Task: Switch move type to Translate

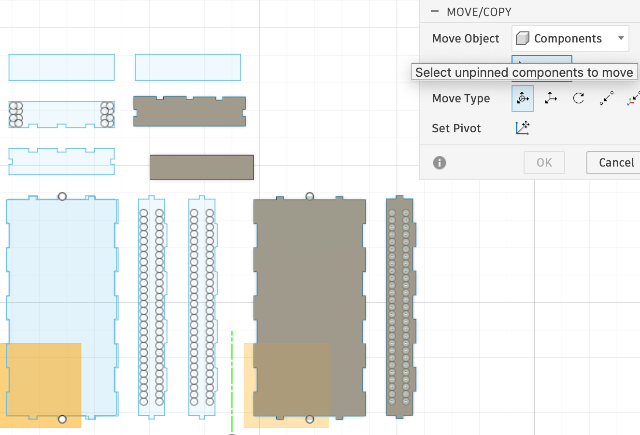Action: (x=550, y=98)
